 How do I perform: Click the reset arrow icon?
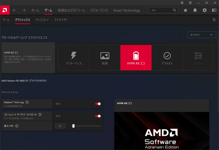pos(214,20)
